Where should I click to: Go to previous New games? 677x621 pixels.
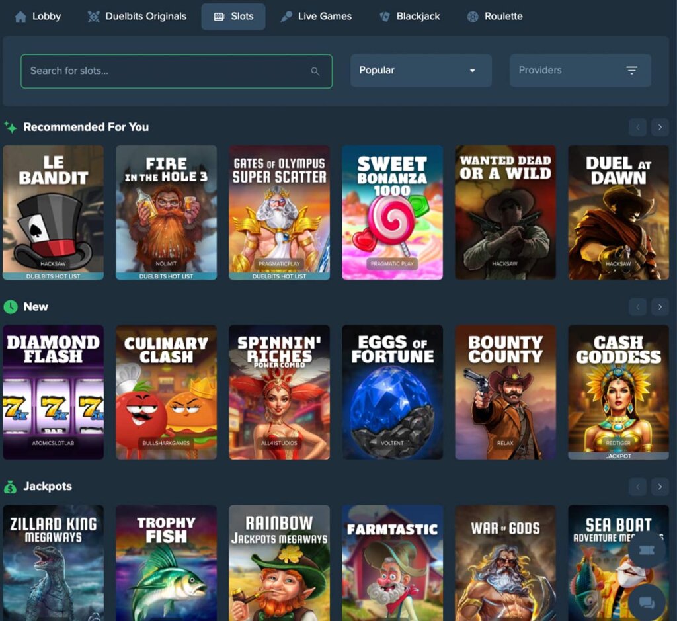pyautogui.click(x=638, y=307)
